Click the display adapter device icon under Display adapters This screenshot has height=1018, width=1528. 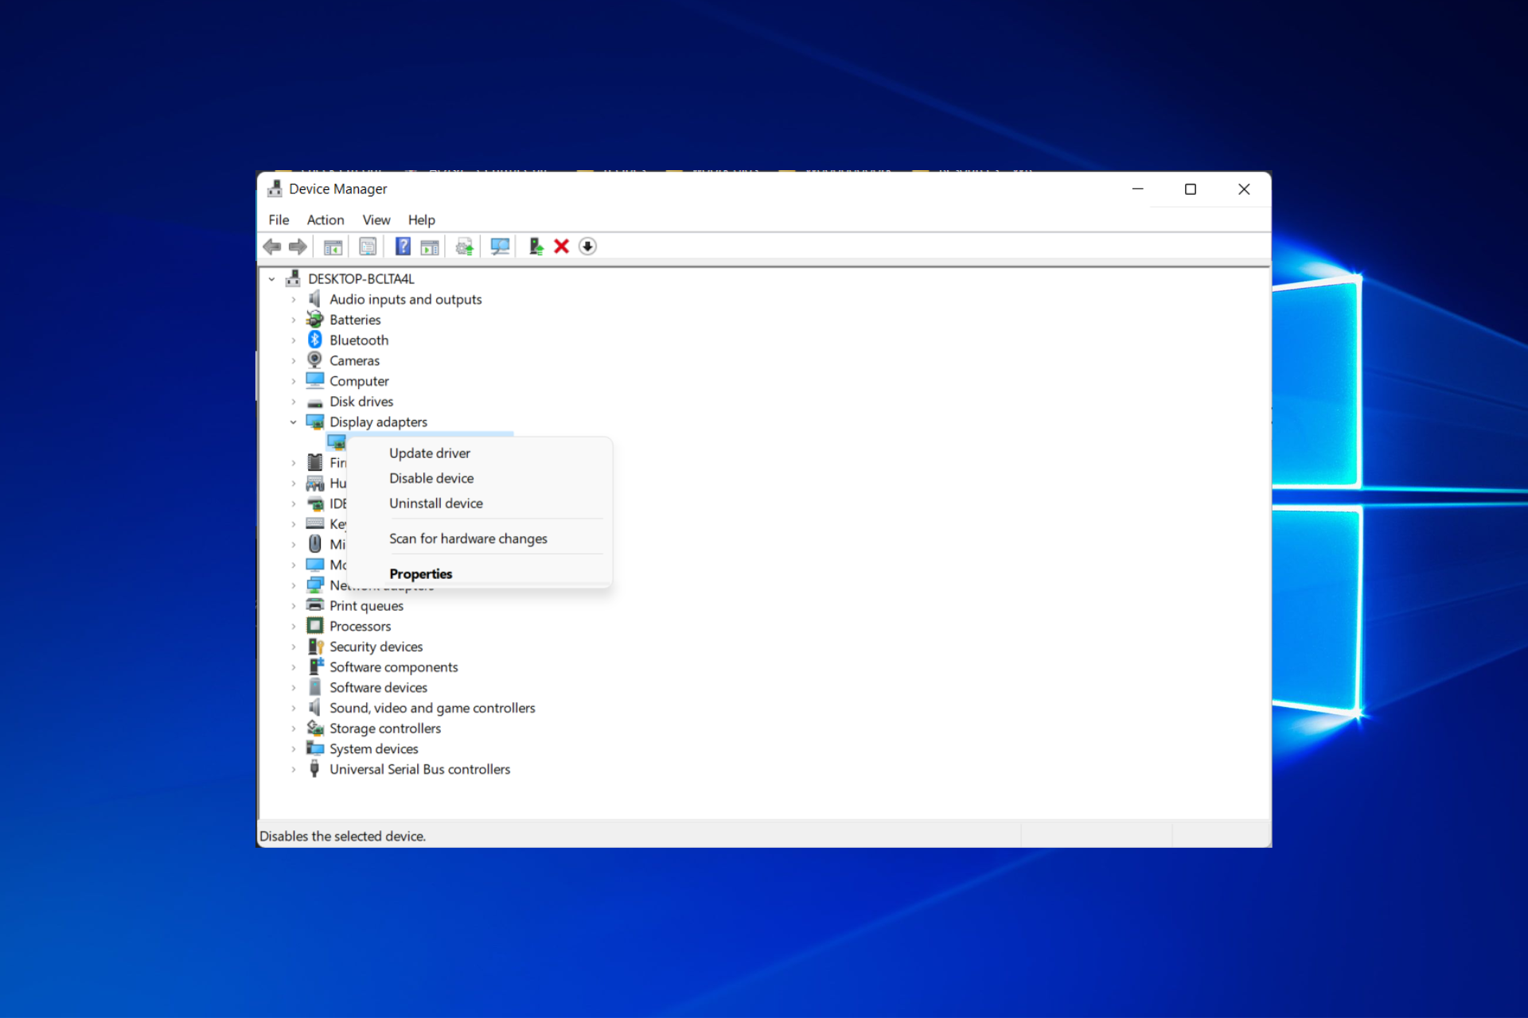336,442
